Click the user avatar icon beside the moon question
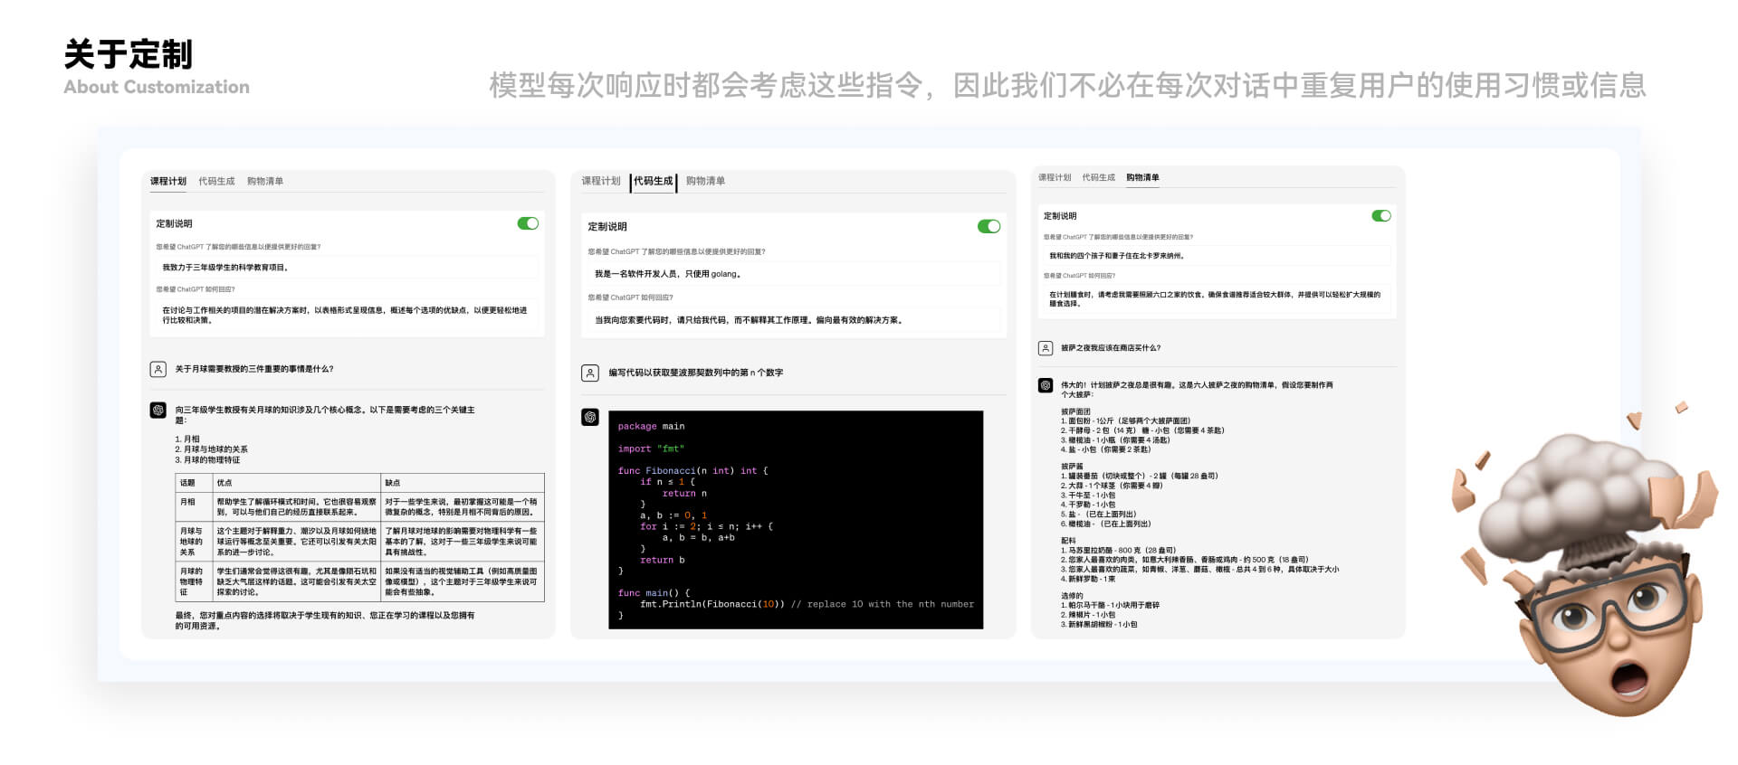The image size is (1738, 765). coord(158,369)
